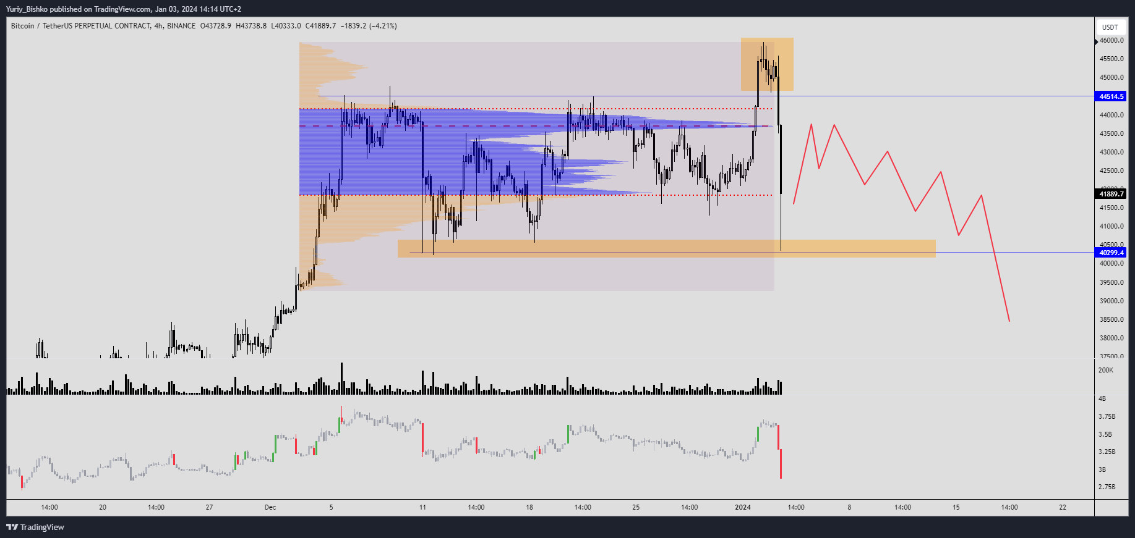Viewport: 1135px width, 538px height.
Task: Click the 43000.0 price axis tick
Action: click(x=1111, y=153)
